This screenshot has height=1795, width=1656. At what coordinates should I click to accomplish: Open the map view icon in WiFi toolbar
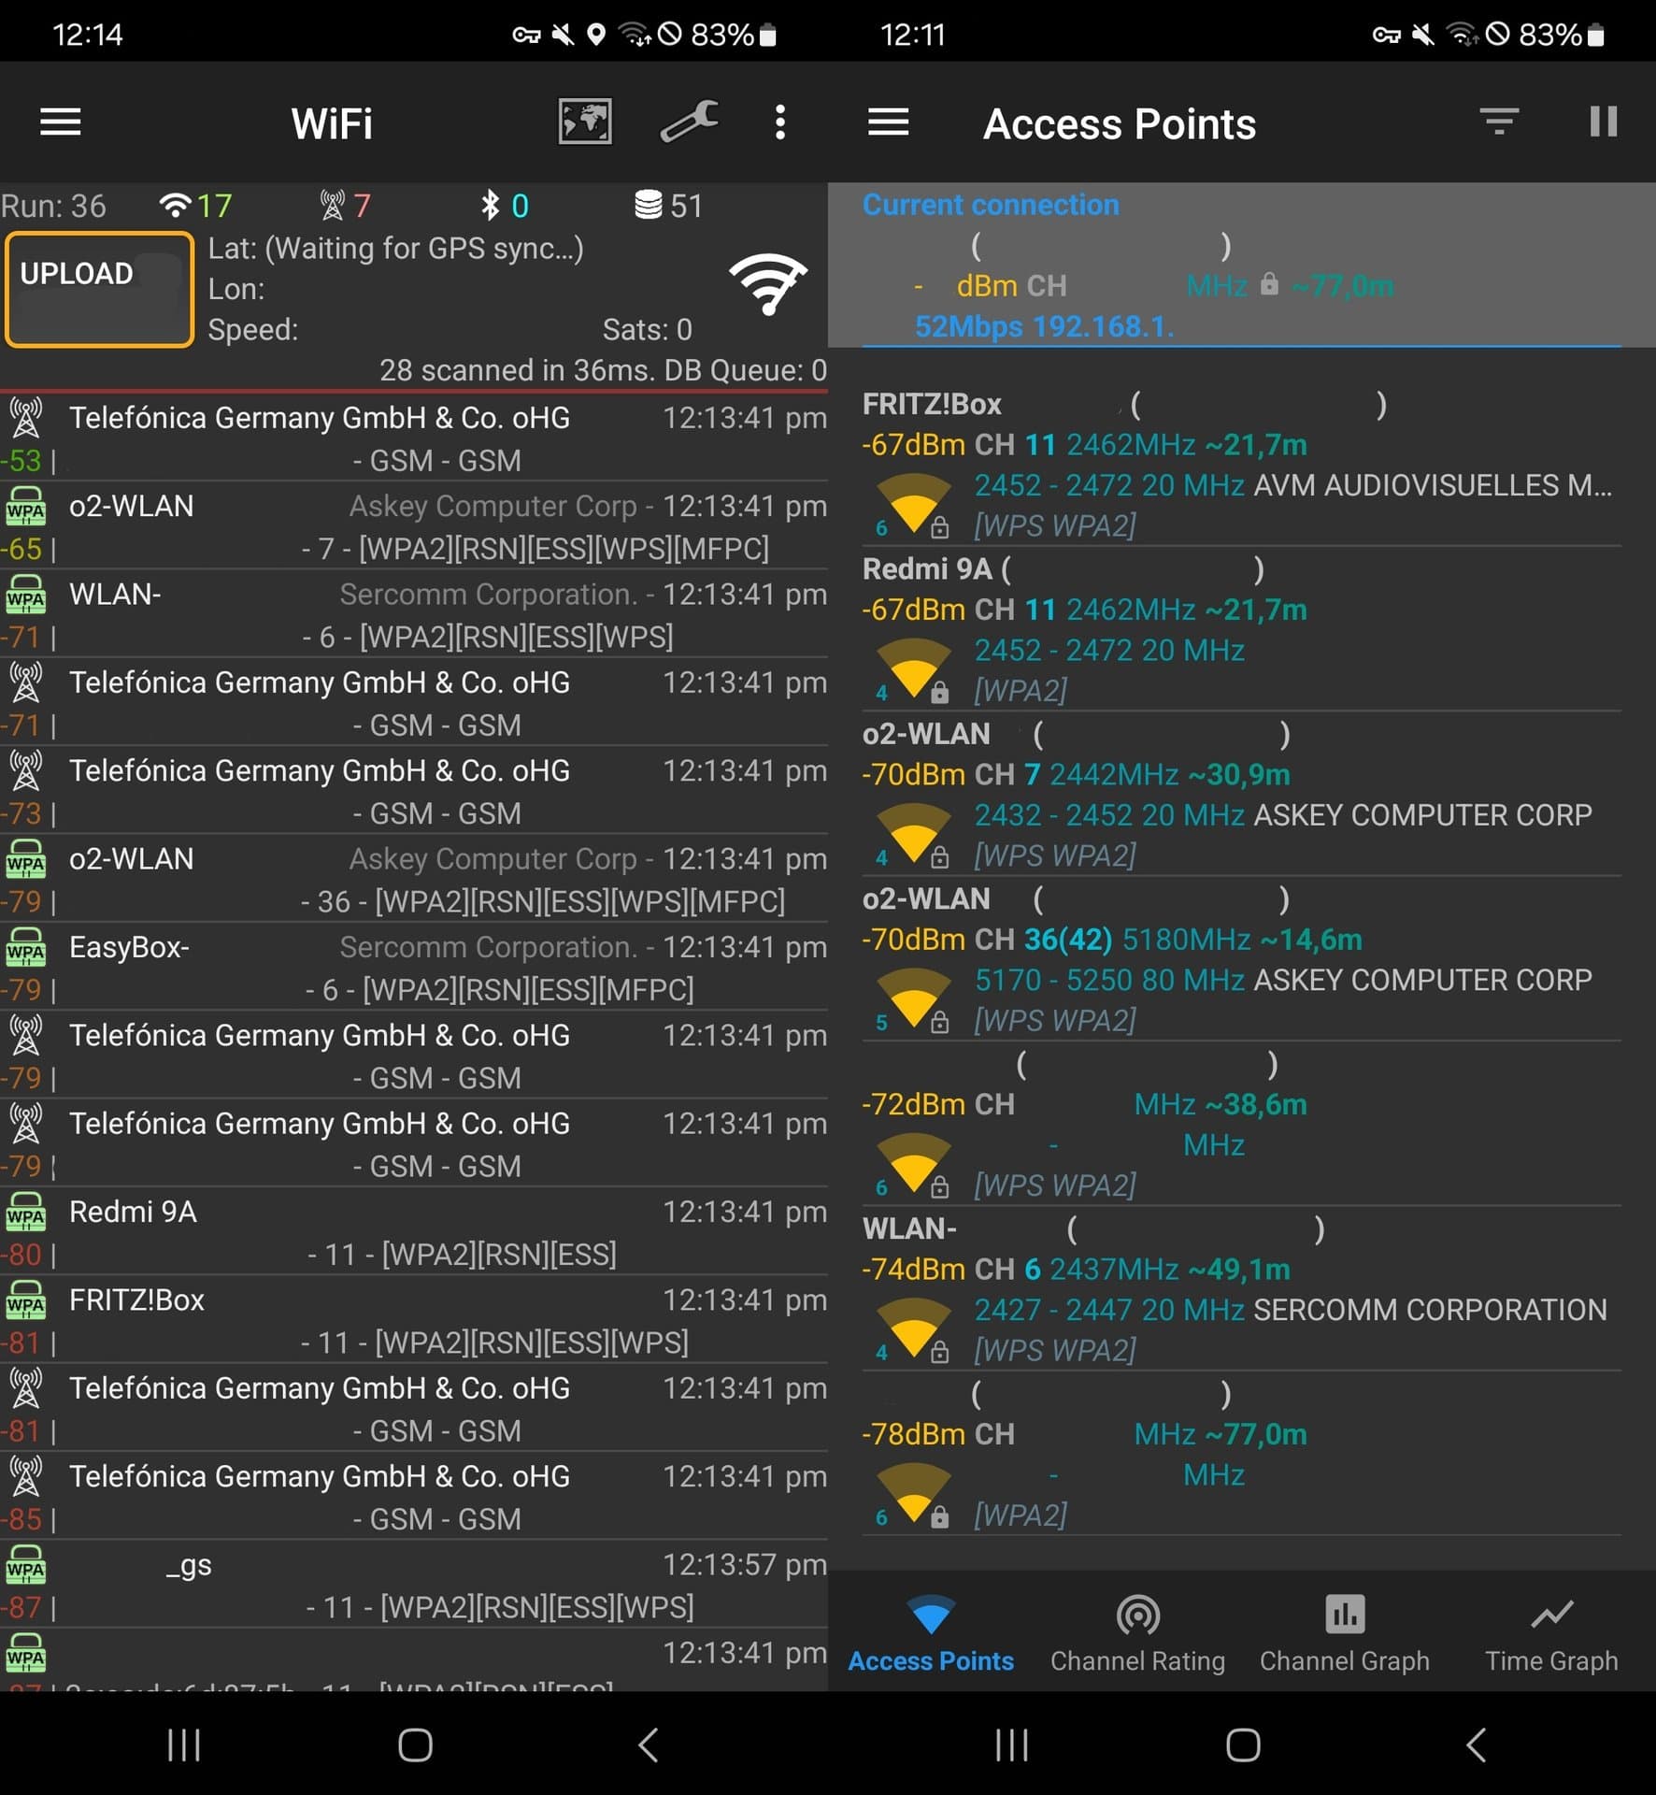click(x=585, y=122)
